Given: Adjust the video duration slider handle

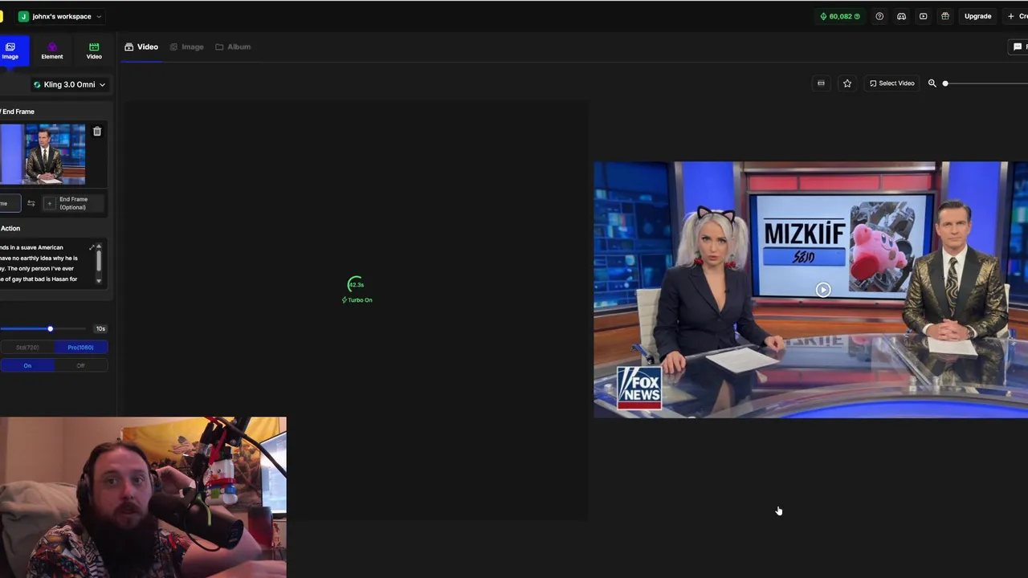Looking at the screenshot, I should point(50,328).
